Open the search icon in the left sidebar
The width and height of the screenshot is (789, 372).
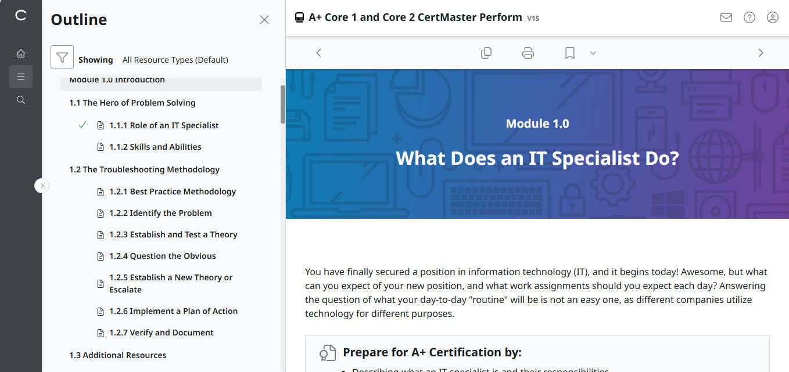pos(21,99)
